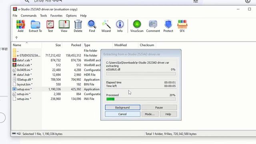
Task: Select the setup.ini file row
Action: point(56,94)
